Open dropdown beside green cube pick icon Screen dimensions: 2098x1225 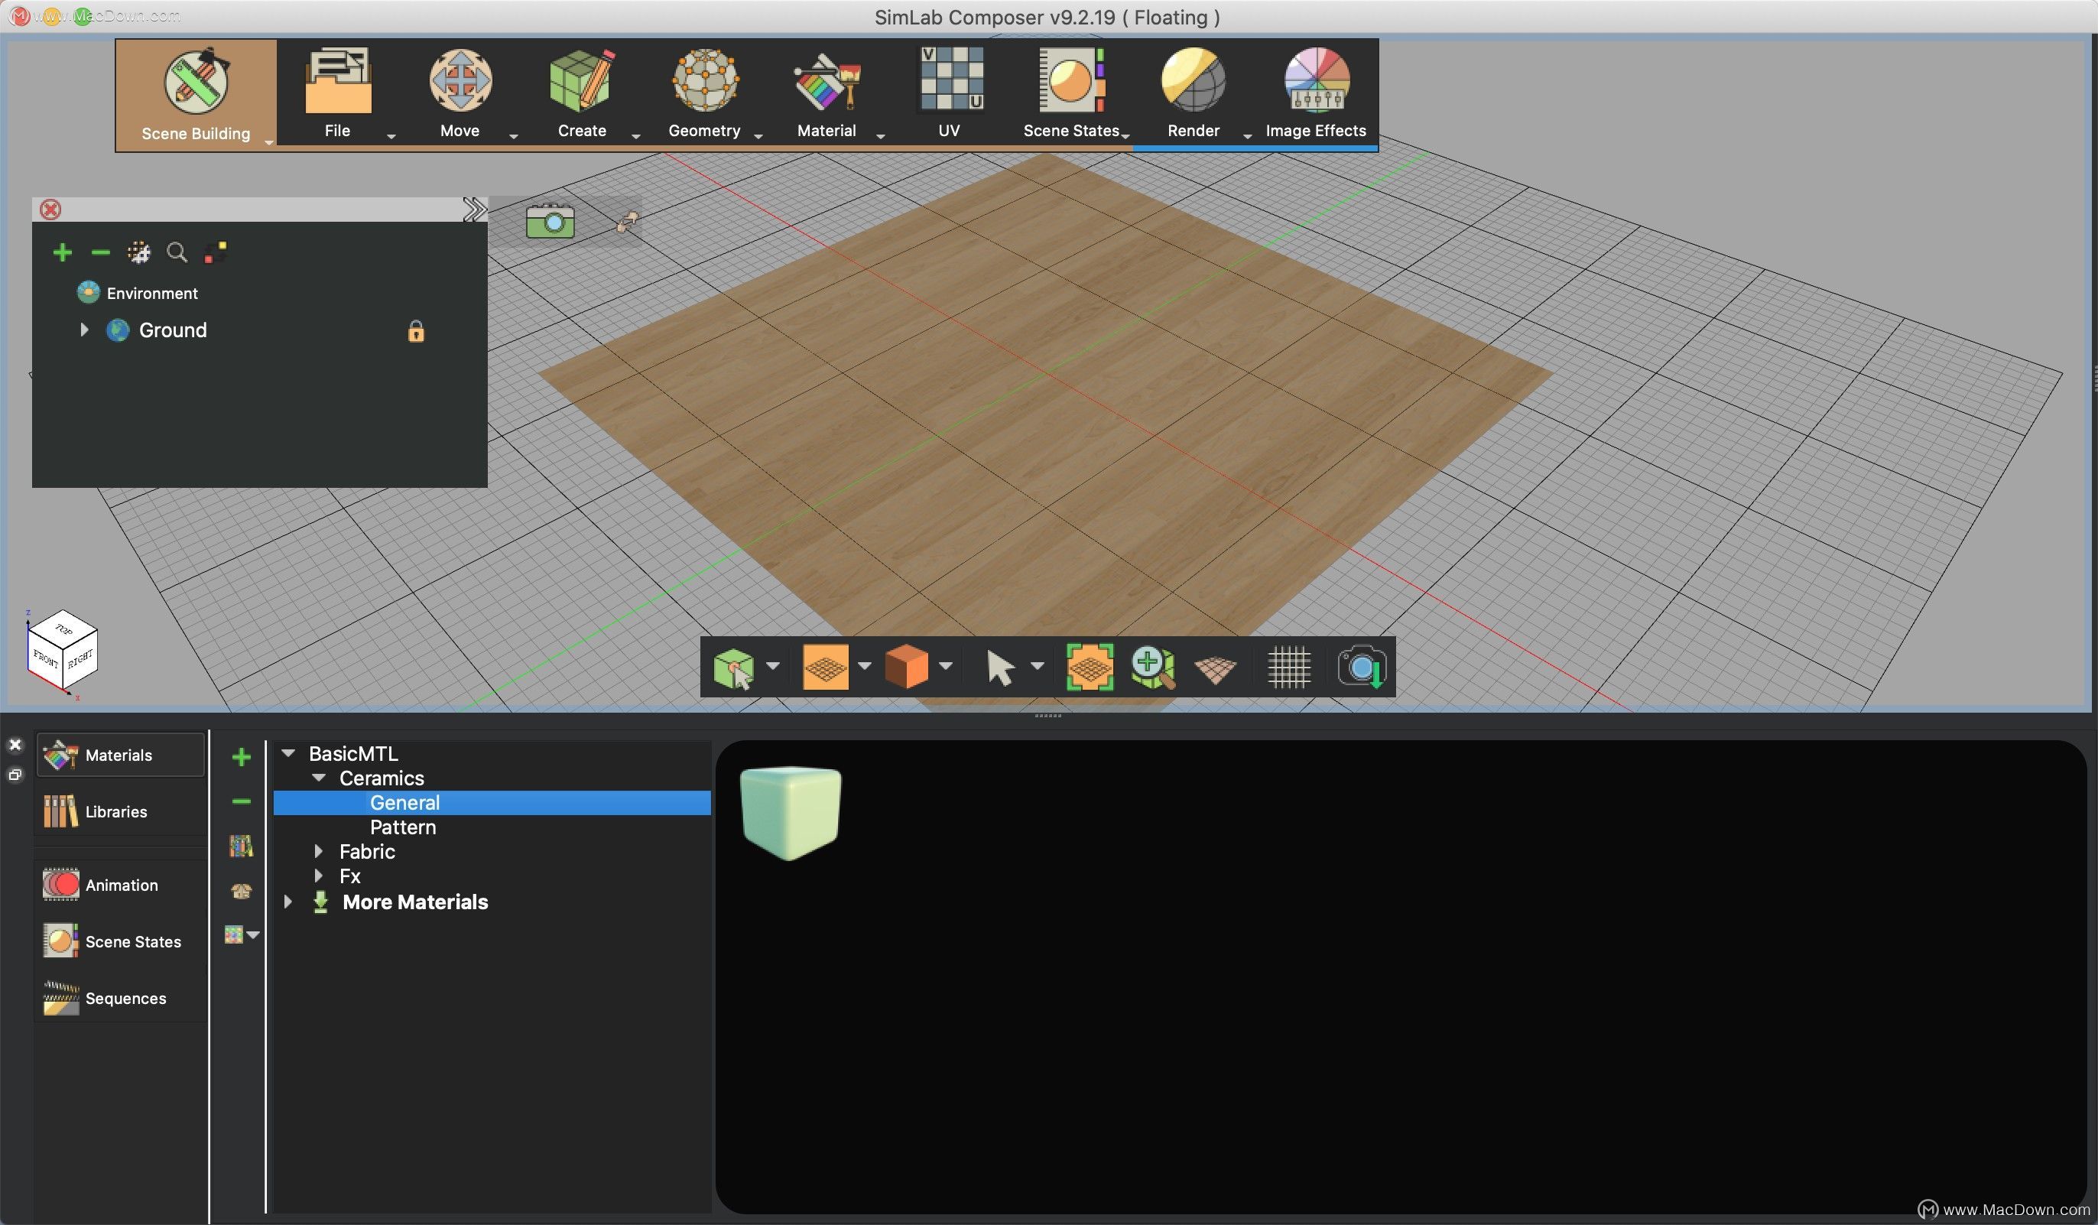click(774, 665)
